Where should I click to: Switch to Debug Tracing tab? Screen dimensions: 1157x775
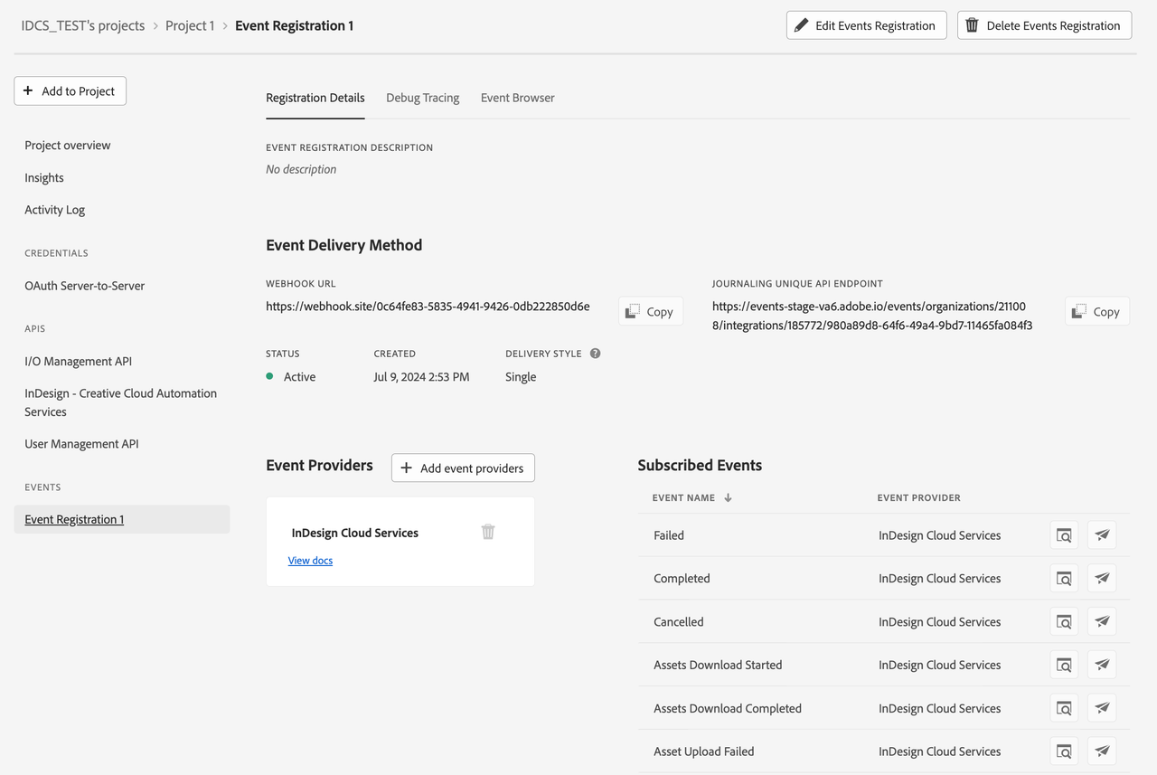tap(423, 98)
